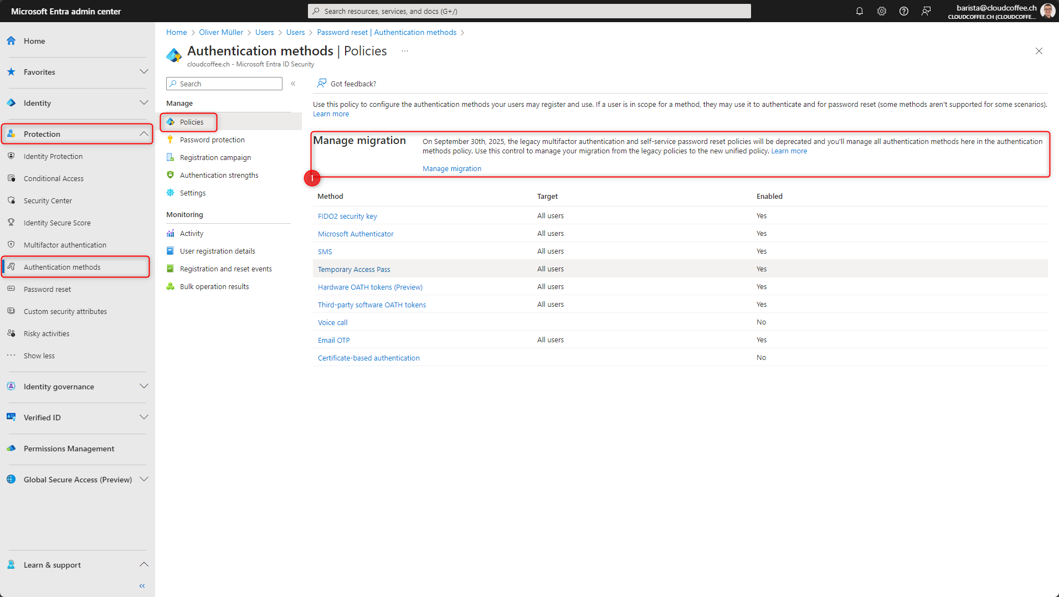Viewport: 1059px width, 597px height.
Task: Open the notifications bell
Action: point(859,11)
